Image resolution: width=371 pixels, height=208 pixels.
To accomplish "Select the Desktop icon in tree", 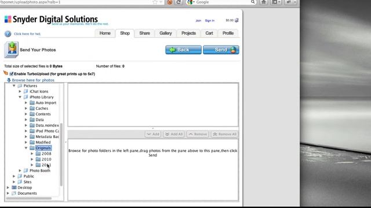I will coord(14,188).
